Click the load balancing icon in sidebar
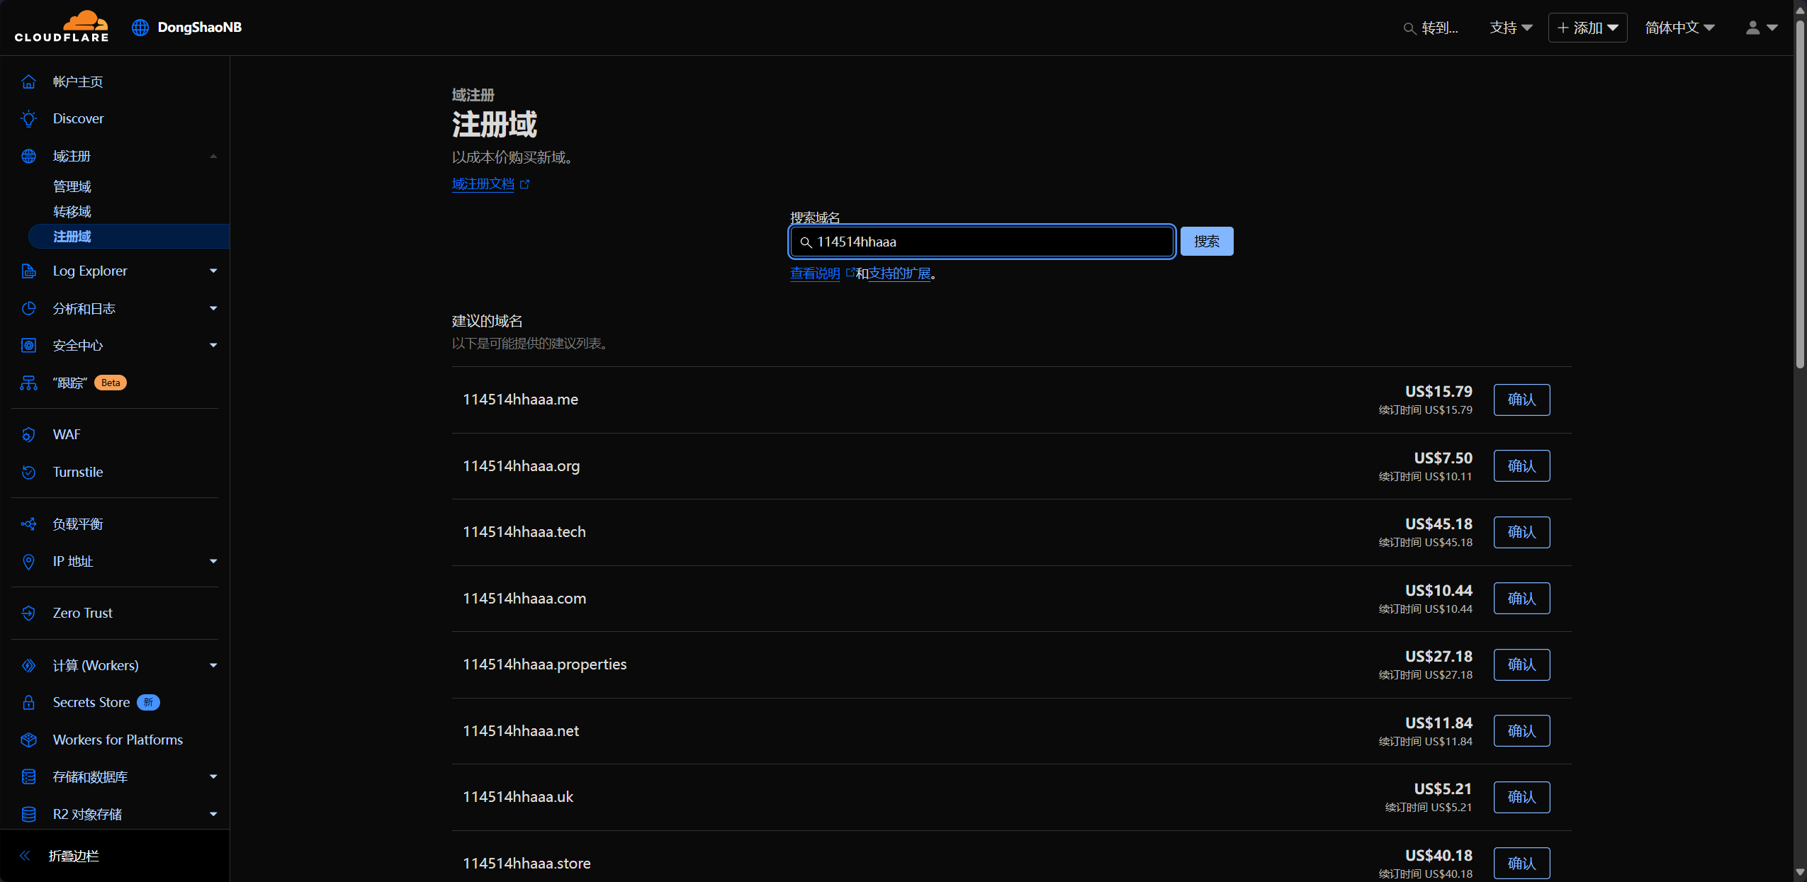This screenshot has height=882, width=1807. click(28, 524)
